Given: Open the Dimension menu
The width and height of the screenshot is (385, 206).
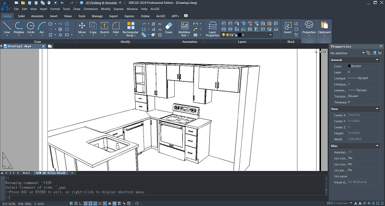Looking at the screenshot, I should coord(90,9).
